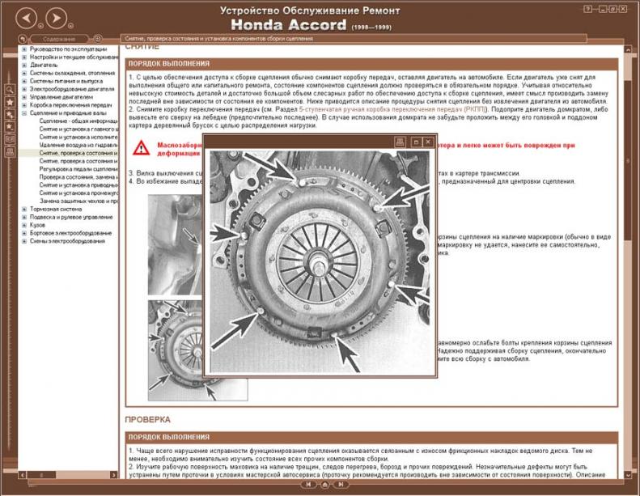This screenshot has height=496, width=640.
Task: Click the sidebar icon below the star-minus
Action: (10, 140)
